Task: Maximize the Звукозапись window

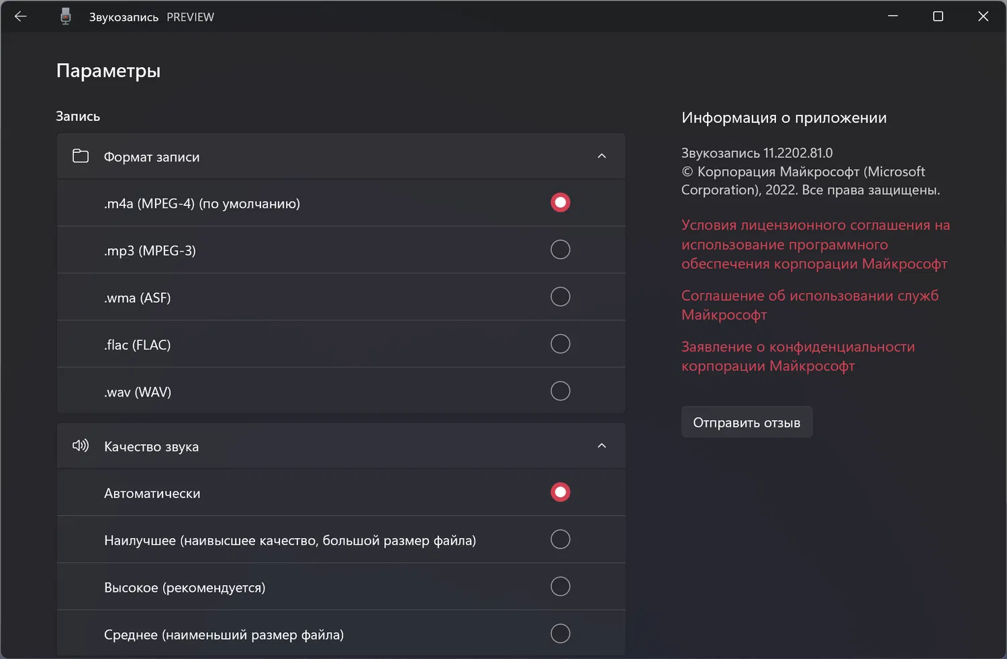Action: click(x=938, y=17)
